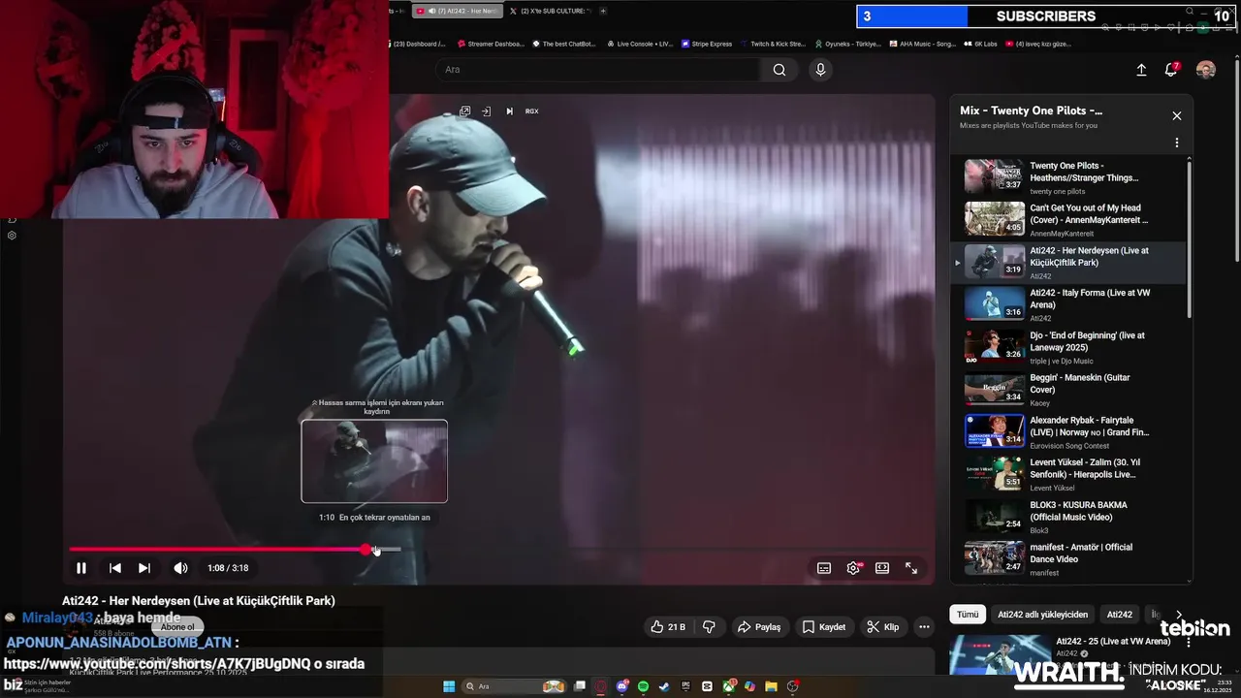Viewport: 1241px width, 698px height.
Task: Create a clip with the Klip button
Action: (x=883, y=627)
